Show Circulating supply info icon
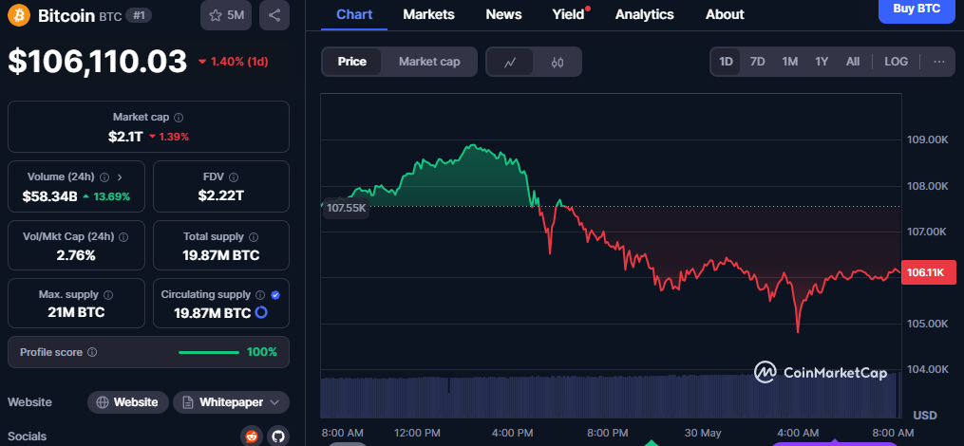The height and width of the screenshot is (446, 964). coord(260,295)
